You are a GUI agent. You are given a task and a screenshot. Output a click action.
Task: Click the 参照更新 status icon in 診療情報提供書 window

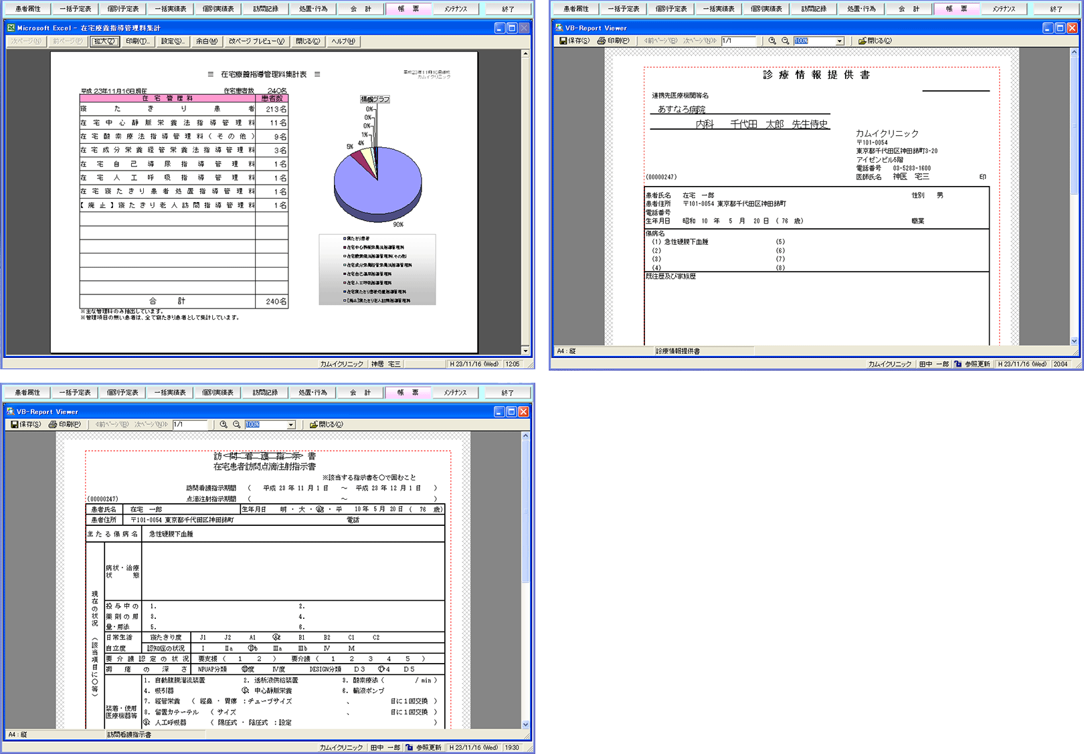click(x=958, y=364)
